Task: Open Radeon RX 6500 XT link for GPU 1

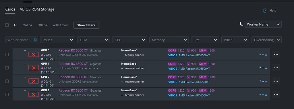Action: [x=73, y=64]
